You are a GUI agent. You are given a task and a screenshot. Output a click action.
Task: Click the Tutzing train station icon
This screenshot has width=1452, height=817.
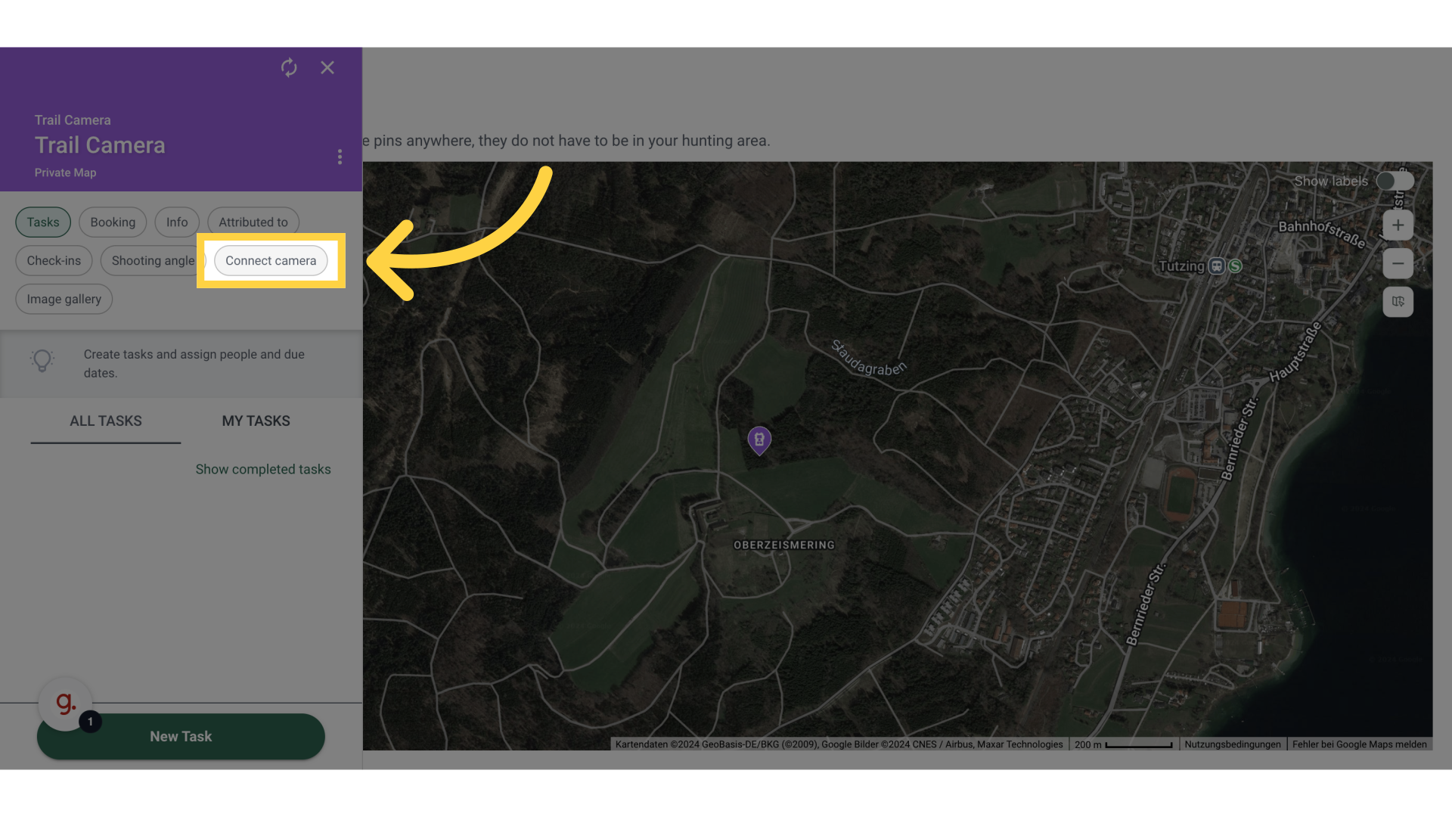point(1217,266)
